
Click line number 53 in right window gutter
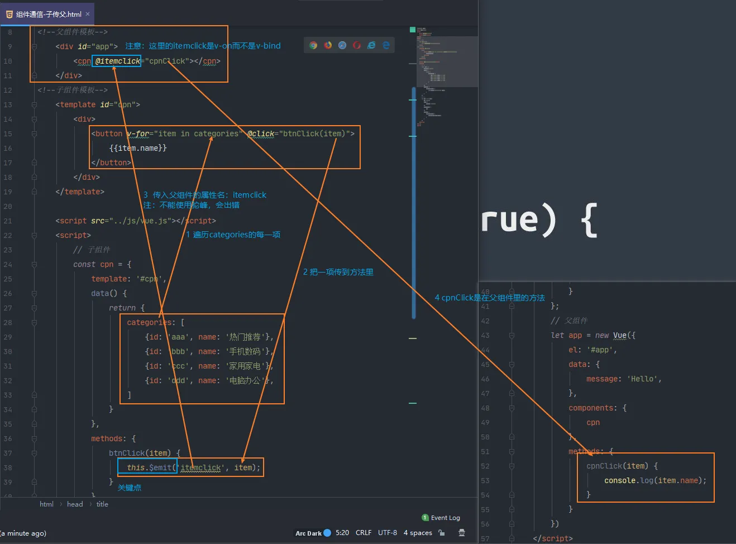485,480
